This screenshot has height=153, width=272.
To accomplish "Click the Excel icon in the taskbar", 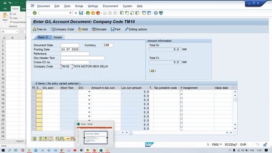I will [101, 150].
